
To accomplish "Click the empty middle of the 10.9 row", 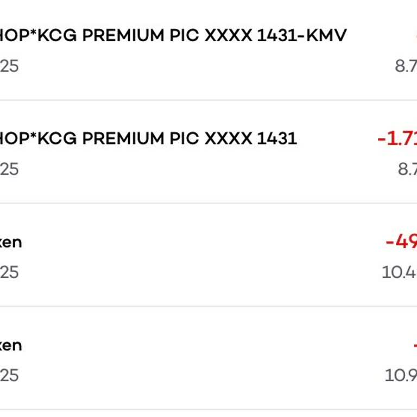I will point(206,358).
